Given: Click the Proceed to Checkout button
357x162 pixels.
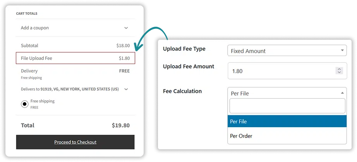Looking at the screenshot, I should point(75,142).
